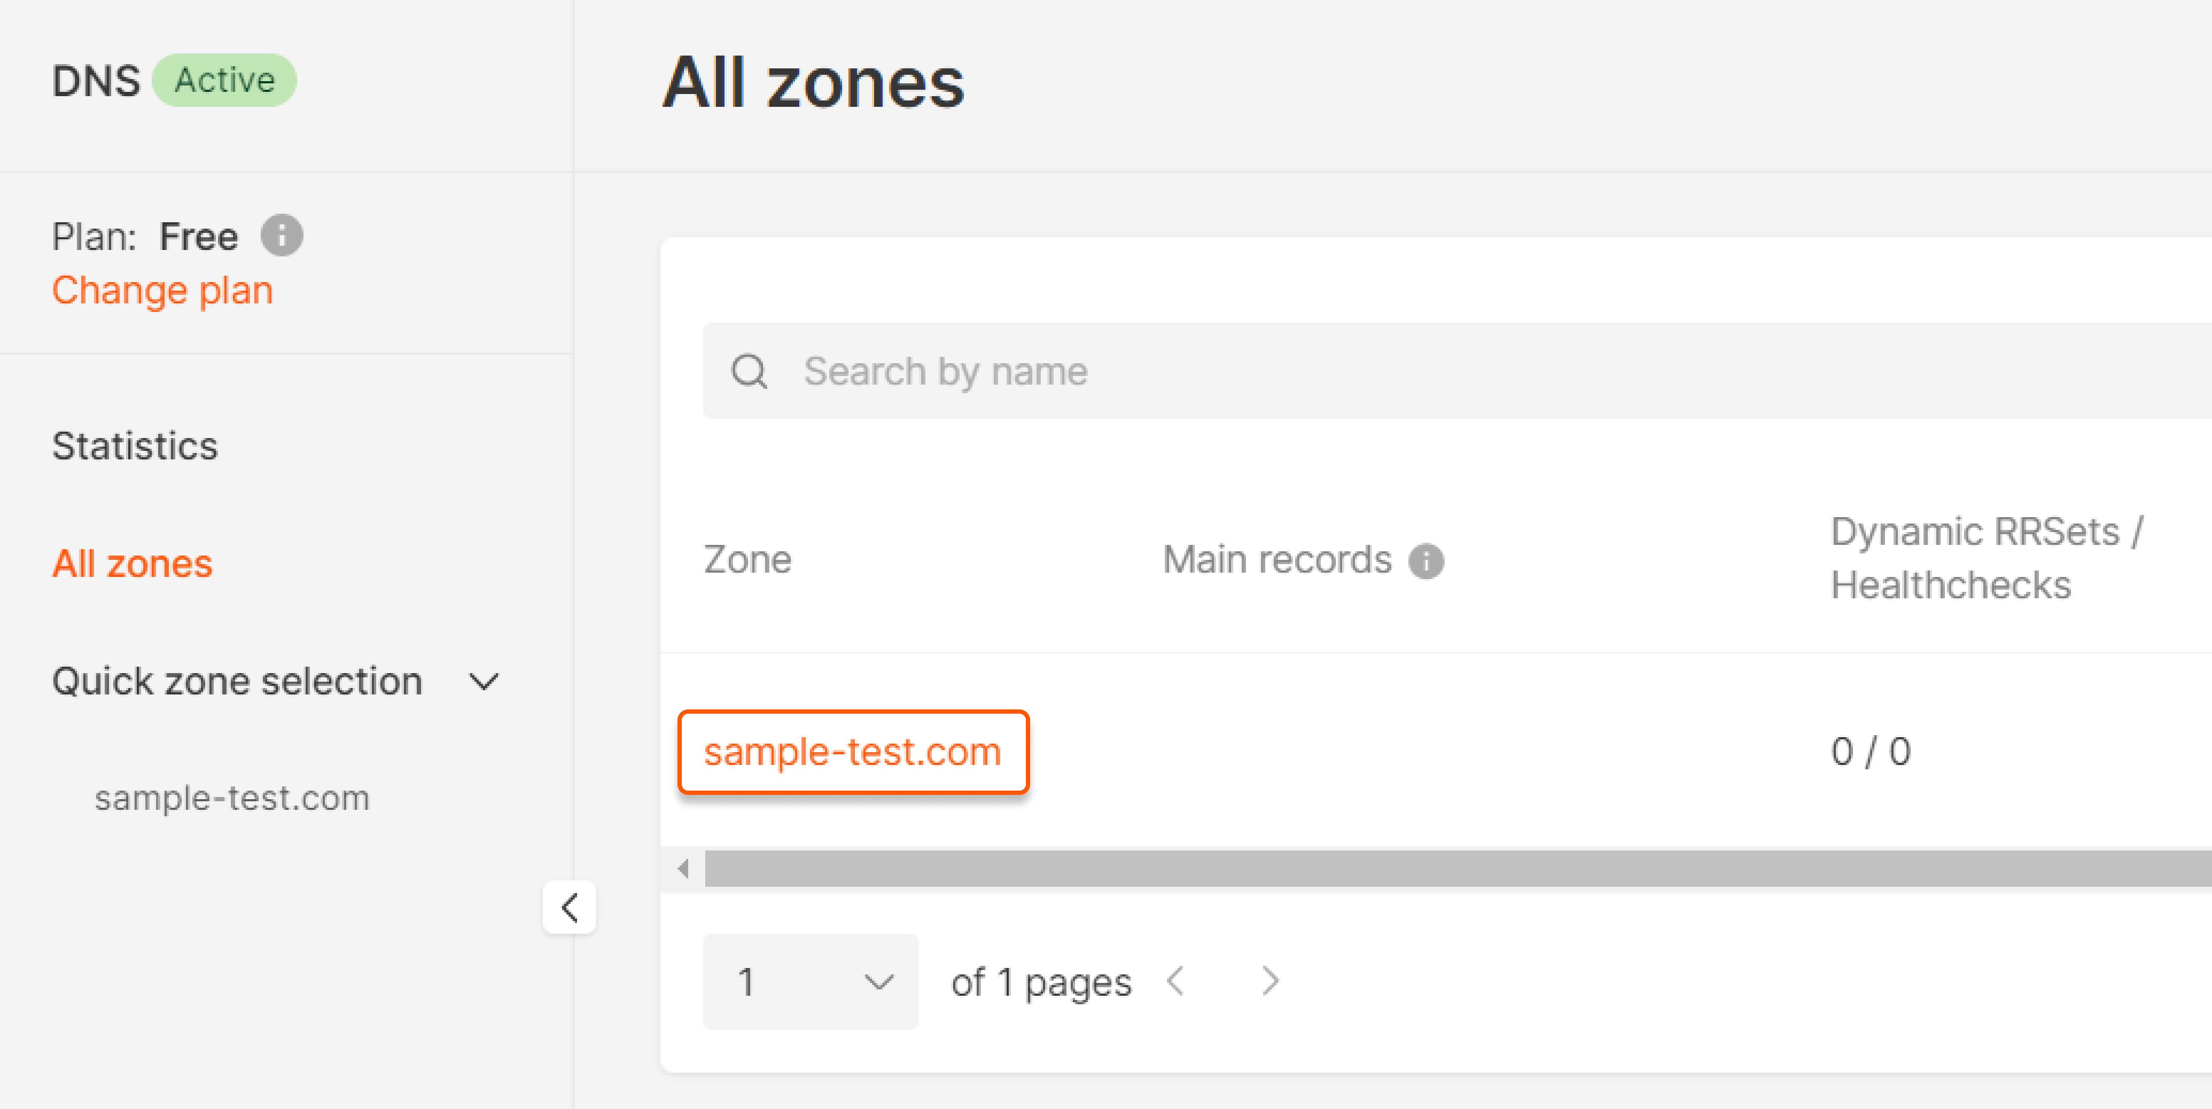Click the left arrow on the horizontal scrollbar
Screen dimensions: 2212x1109
click(683, 868)
